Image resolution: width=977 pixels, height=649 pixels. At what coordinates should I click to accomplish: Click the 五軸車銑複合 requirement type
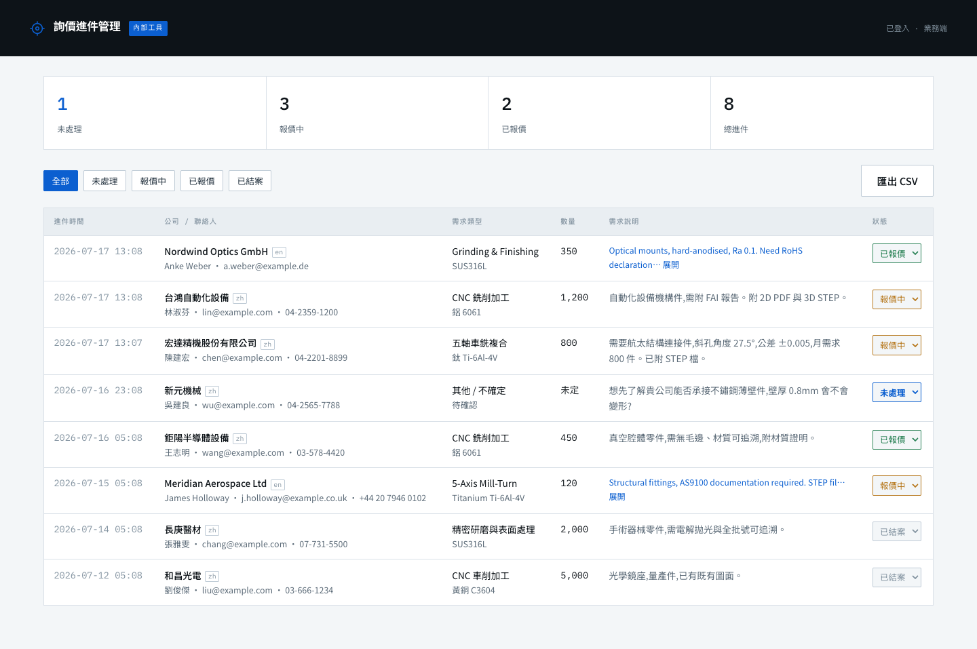coord(480,343)
